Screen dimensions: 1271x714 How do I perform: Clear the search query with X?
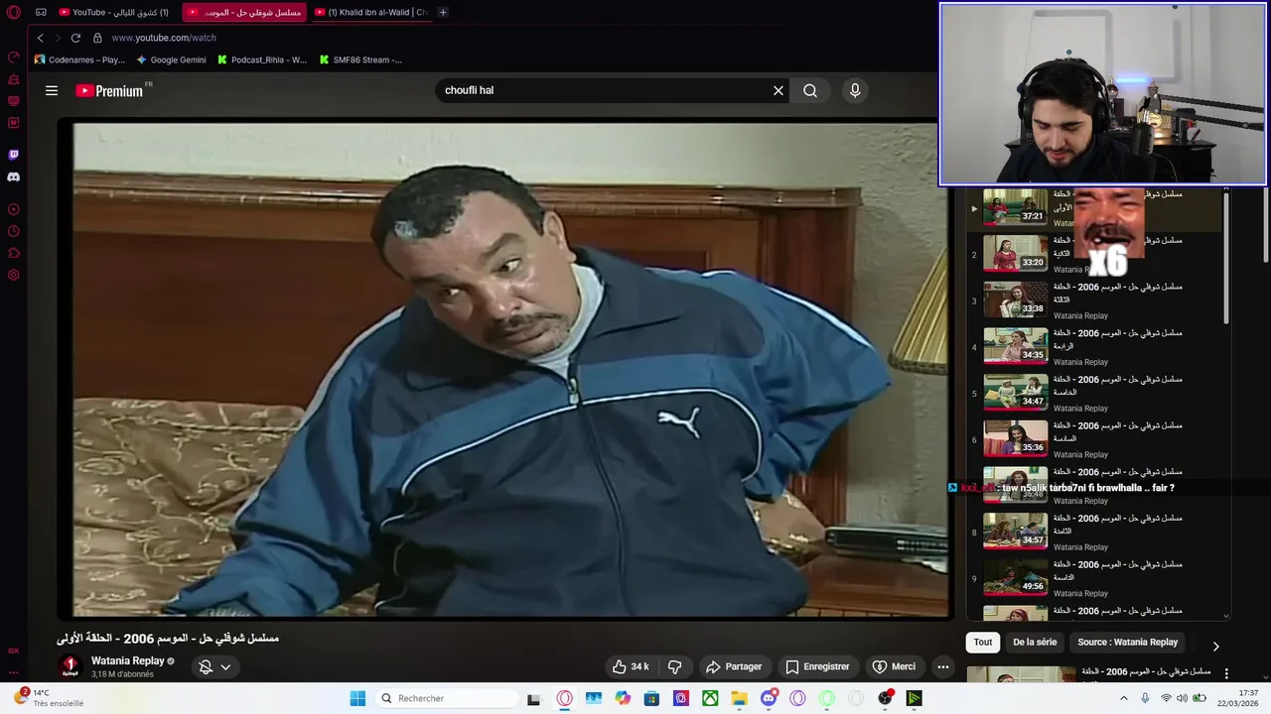[778, 90]
